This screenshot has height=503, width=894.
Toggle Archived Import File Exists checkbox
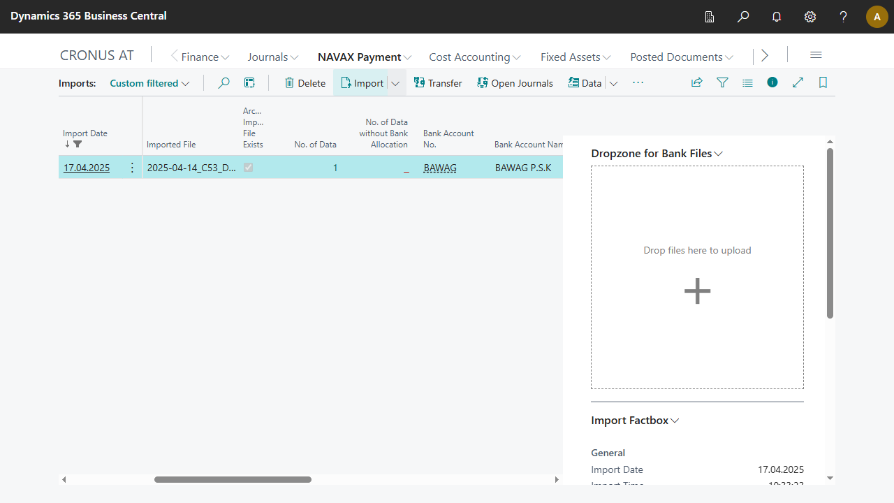click(x=248, y=168)
